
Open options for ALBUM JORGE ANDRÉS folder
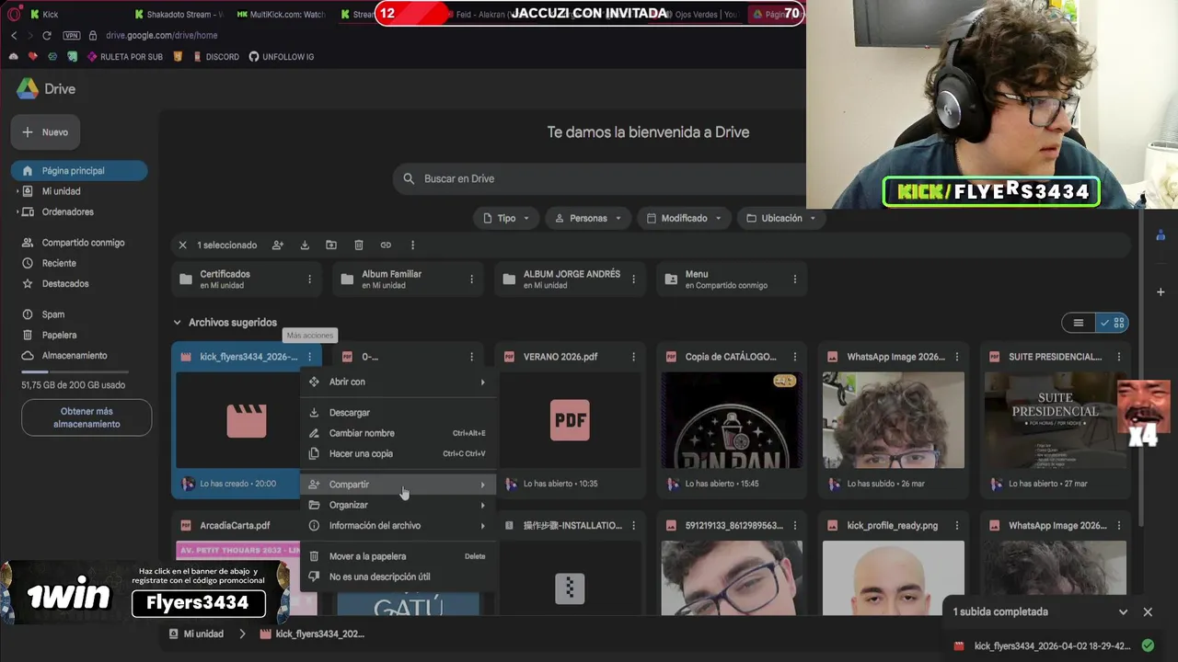pyautogui.click(x=633, y=280)
